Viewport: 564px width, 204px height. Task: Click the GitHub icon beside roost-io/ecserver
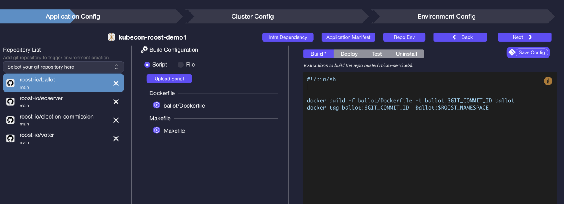[x=10, y=102]
